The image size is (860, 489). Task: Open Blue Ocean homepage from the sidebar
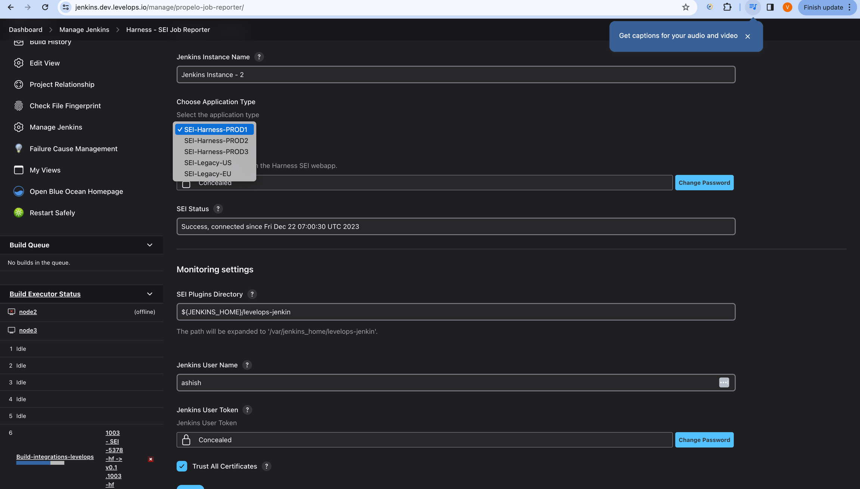[19, 191]
